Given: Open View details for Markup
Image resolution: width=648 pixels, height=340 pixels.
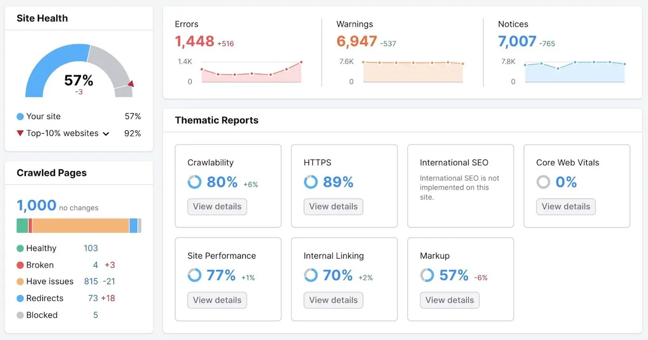Looking at the screenshot, I should tap(450, 300).
